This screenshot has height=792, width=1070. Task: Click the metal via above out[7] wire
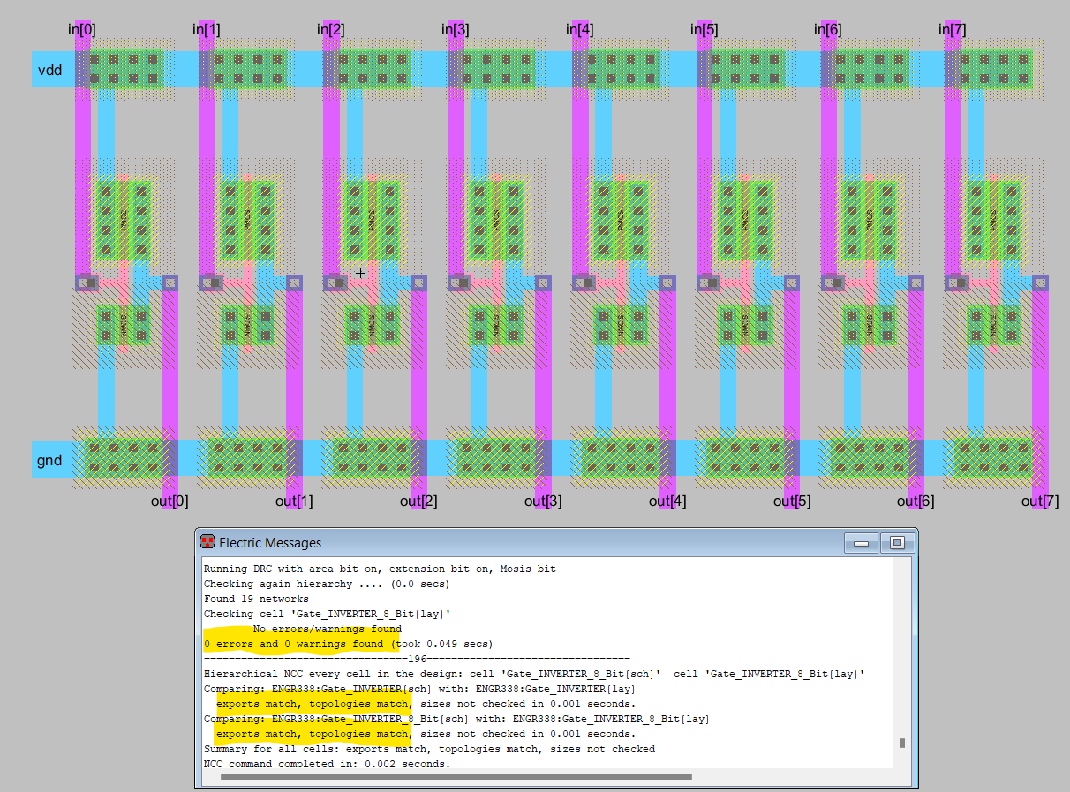[1041, 283]
